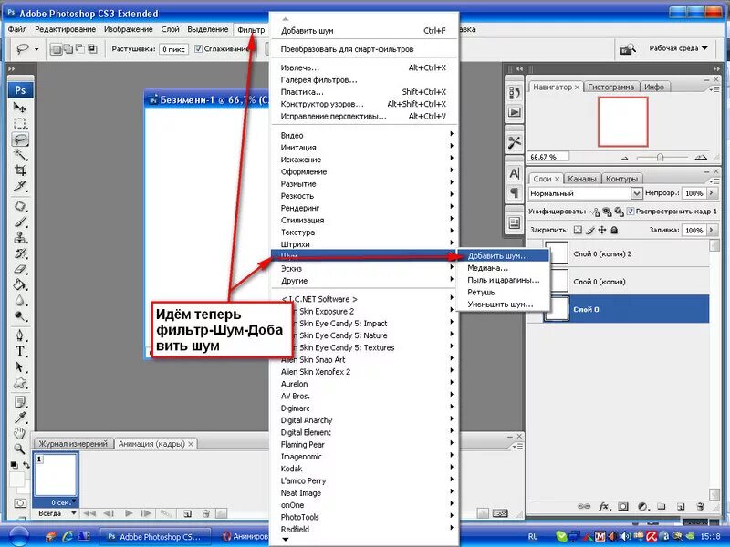Click the foreground color swatch
Viewport: 730px width, 547px height.
(16, 478)
